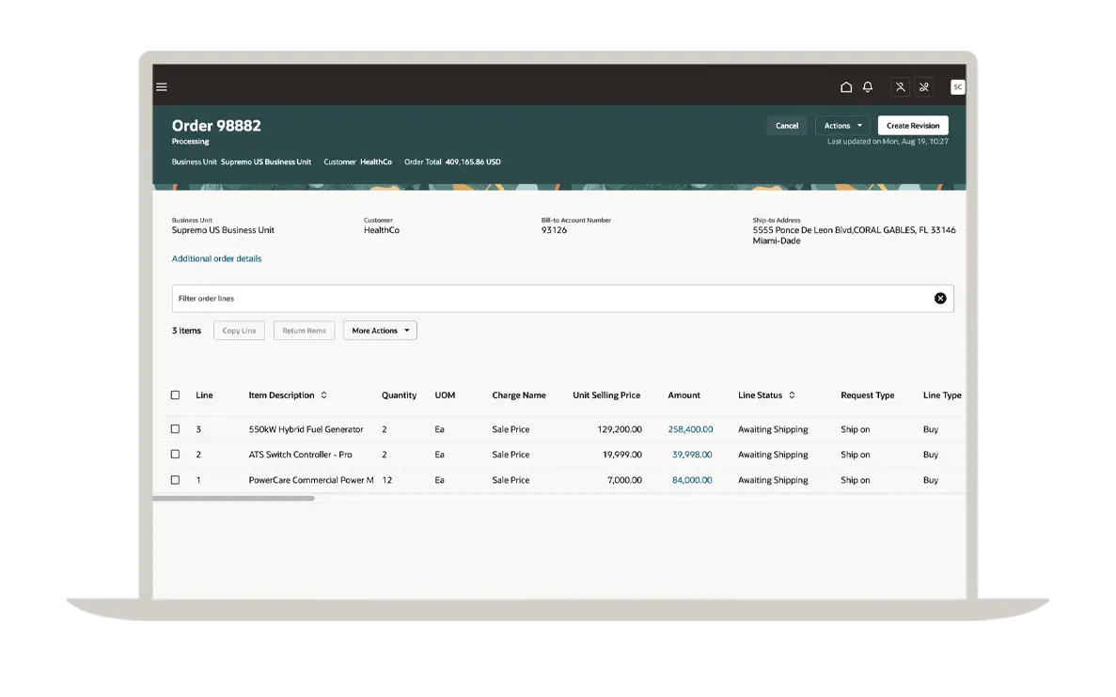Viewport: 1116px width, 697px height.
Task: Expand the Actions dropdown
Action: coord(842,126)
